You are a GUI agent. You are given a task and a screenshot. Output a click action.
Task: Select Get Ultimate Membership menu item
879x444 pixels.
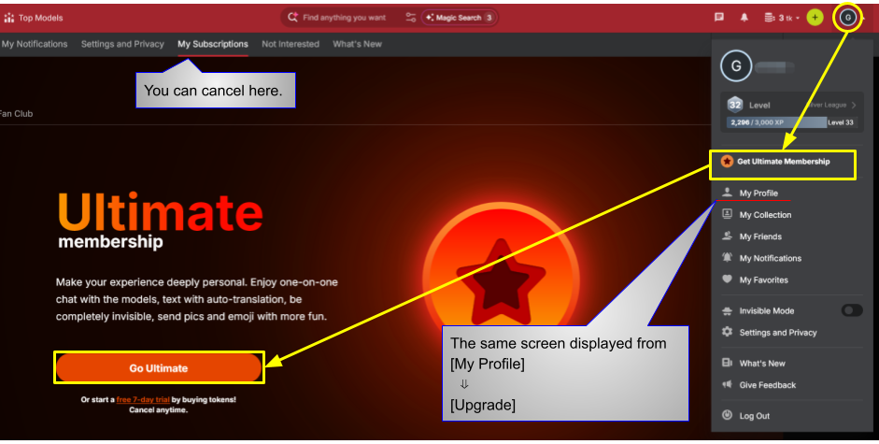click(x=783, y=162)
